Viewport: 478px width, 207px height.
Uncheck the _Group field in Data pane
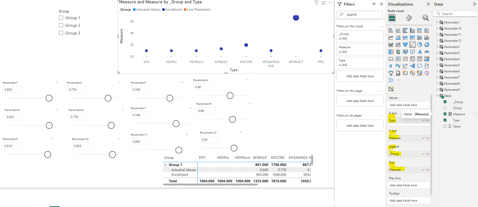coord(445,102)
